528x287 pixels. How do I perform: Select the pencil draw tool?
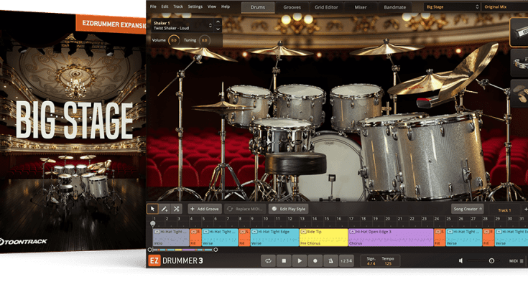click(x=165, y=209)
